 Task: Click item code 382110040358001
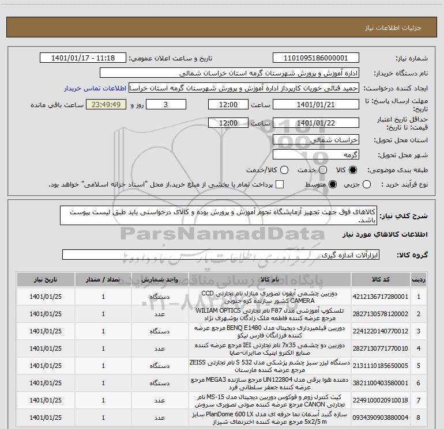pyautogui.click(x=381, y=383)
